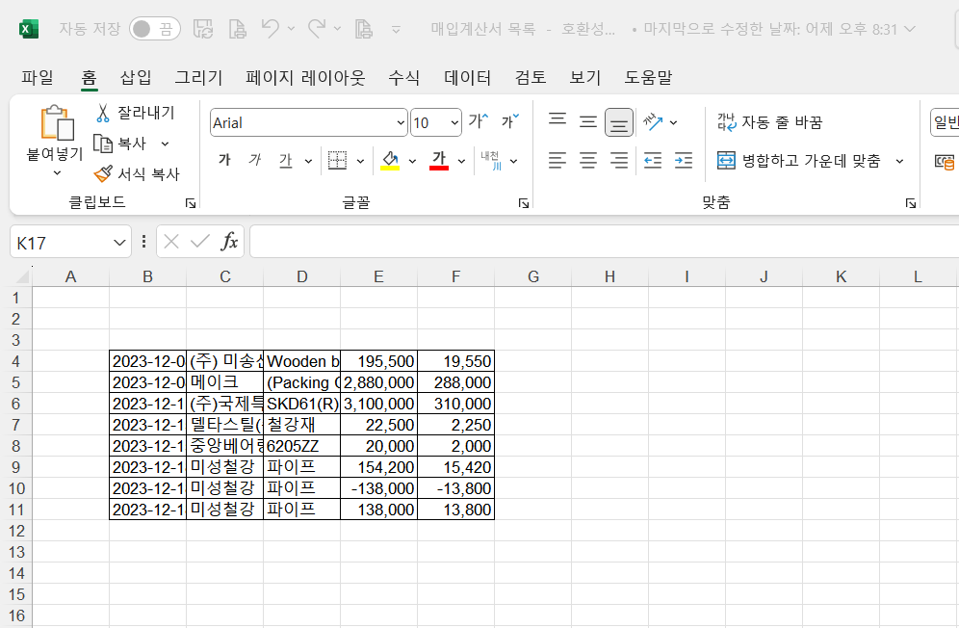This screenshot has height=628, width=959.
Task: Switch to the 보기 (View) tab
Action: coord(585,77)
